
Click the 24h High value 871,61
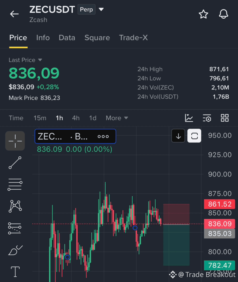(x=219, y=69)
